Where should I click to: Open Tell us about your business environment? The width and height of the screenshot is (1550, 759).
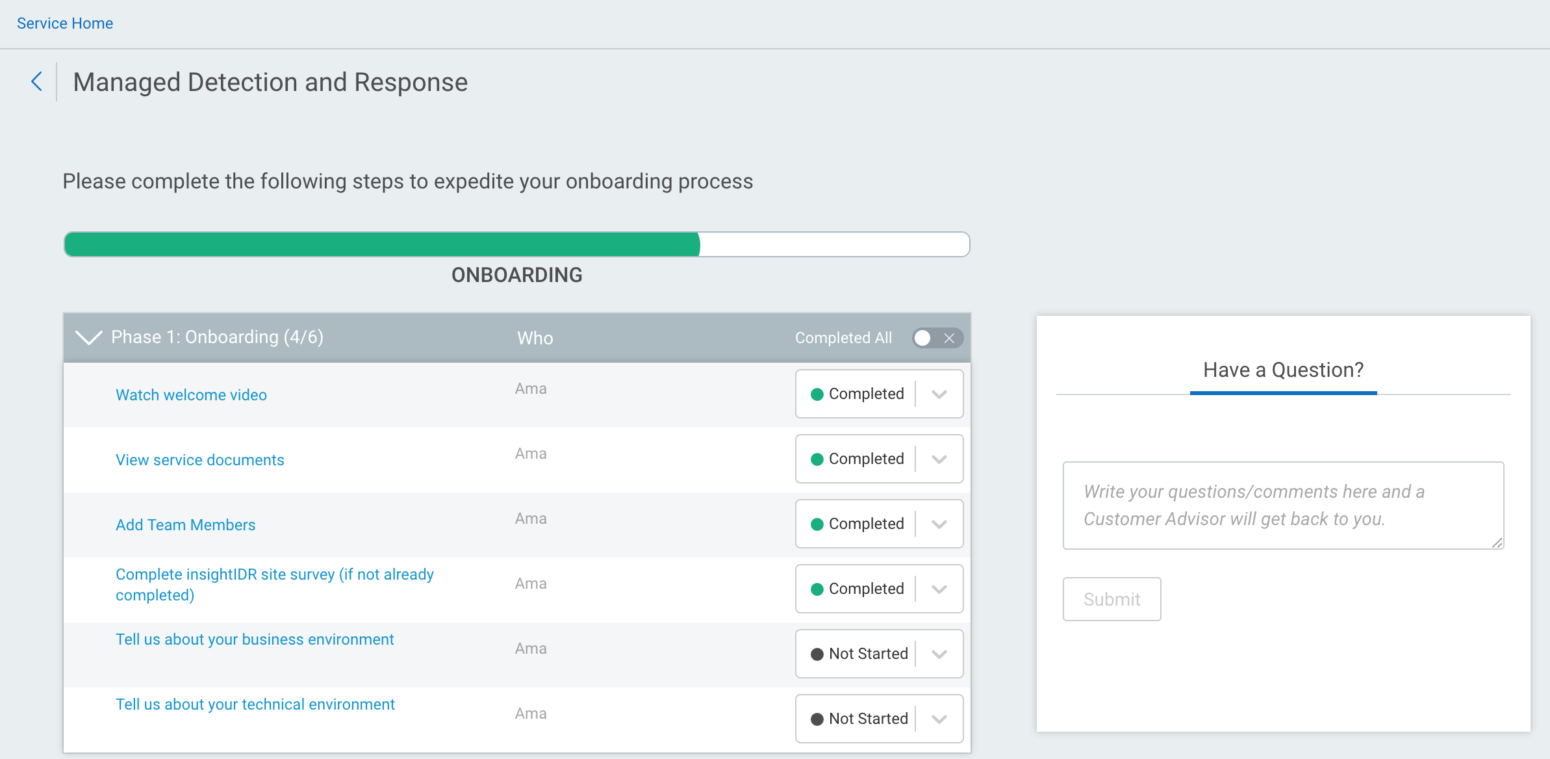pos(255,639)
